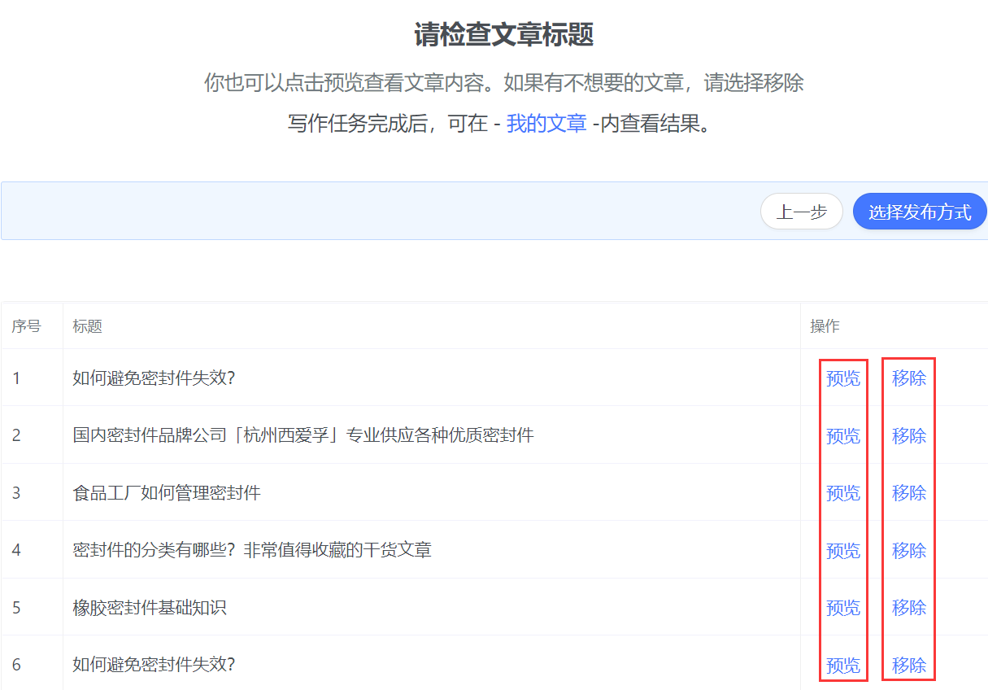This screenshot has height=690, width=988.
Task: Click the 上一步 button
Action: pyautogui.click(x=801, y=212)
